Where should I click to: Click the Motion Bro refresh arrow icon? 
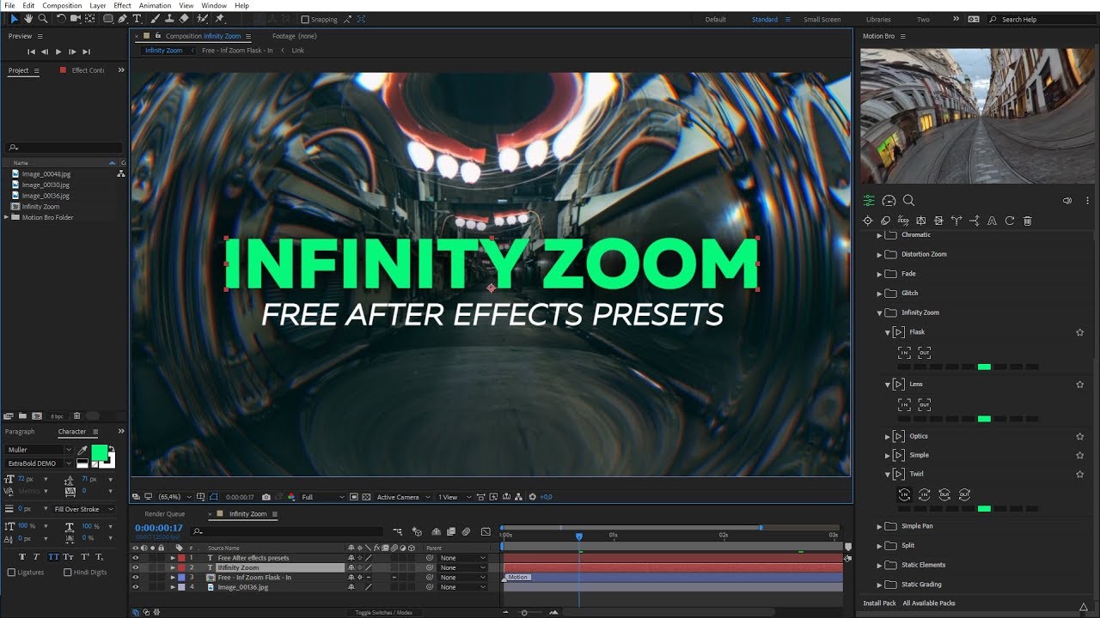pos(1010,221)
